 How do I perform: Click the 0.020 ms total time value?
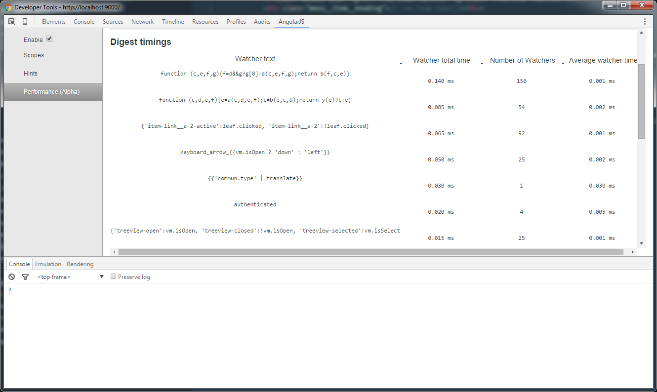tap(441, 212)
